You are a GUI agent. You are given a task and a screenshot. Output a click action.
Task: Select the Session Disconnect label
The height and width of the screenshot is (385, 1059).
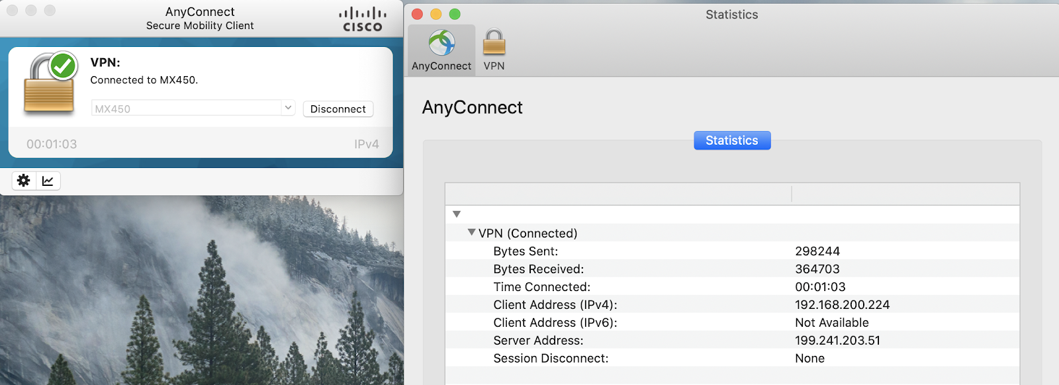point(551,359)
